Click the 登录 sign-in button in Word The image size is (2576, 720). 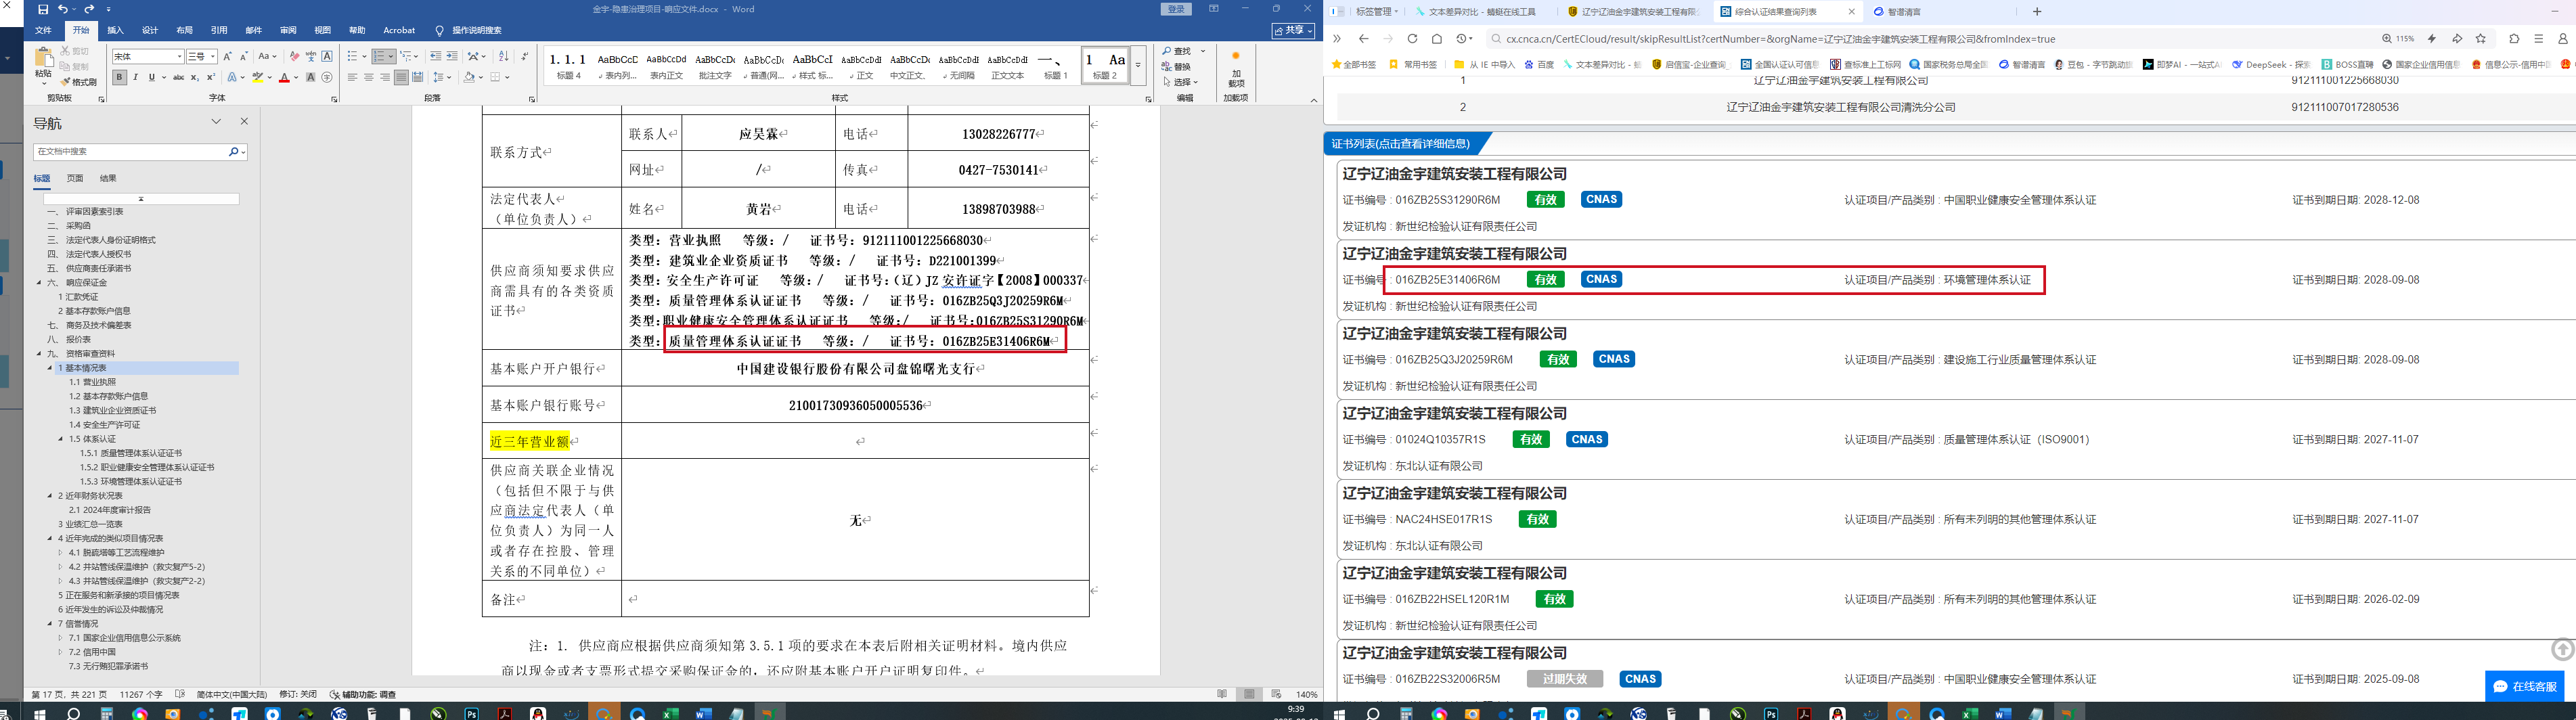1177,9
